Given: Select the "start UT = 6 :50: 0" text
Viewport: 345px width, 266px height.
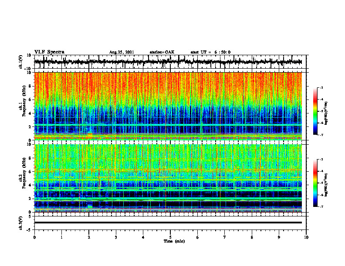Looking at the screenshot, I should 210,52.
